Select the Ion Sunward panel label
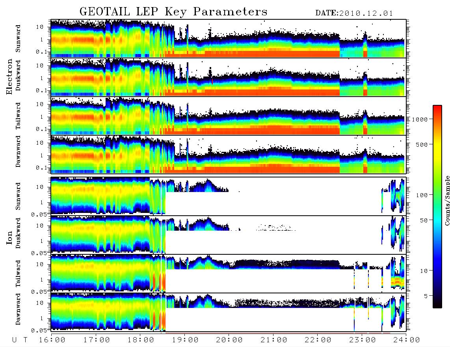Viewport: 450px width, 347px height. 18,196
